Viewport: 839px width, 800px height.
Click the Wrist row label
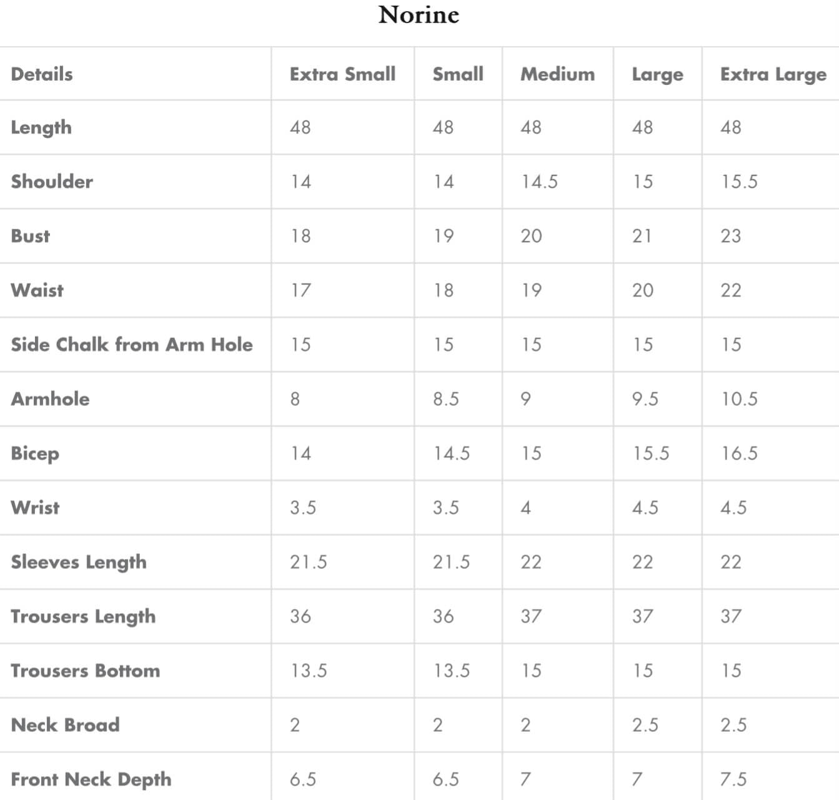(x=35, y=508)
